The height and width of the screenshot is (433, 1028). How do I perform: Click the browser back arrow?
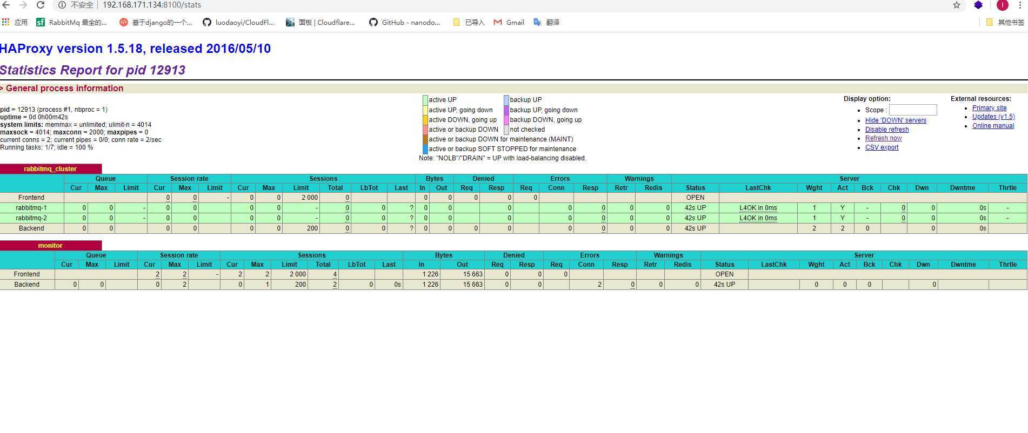tap(6, 5)
